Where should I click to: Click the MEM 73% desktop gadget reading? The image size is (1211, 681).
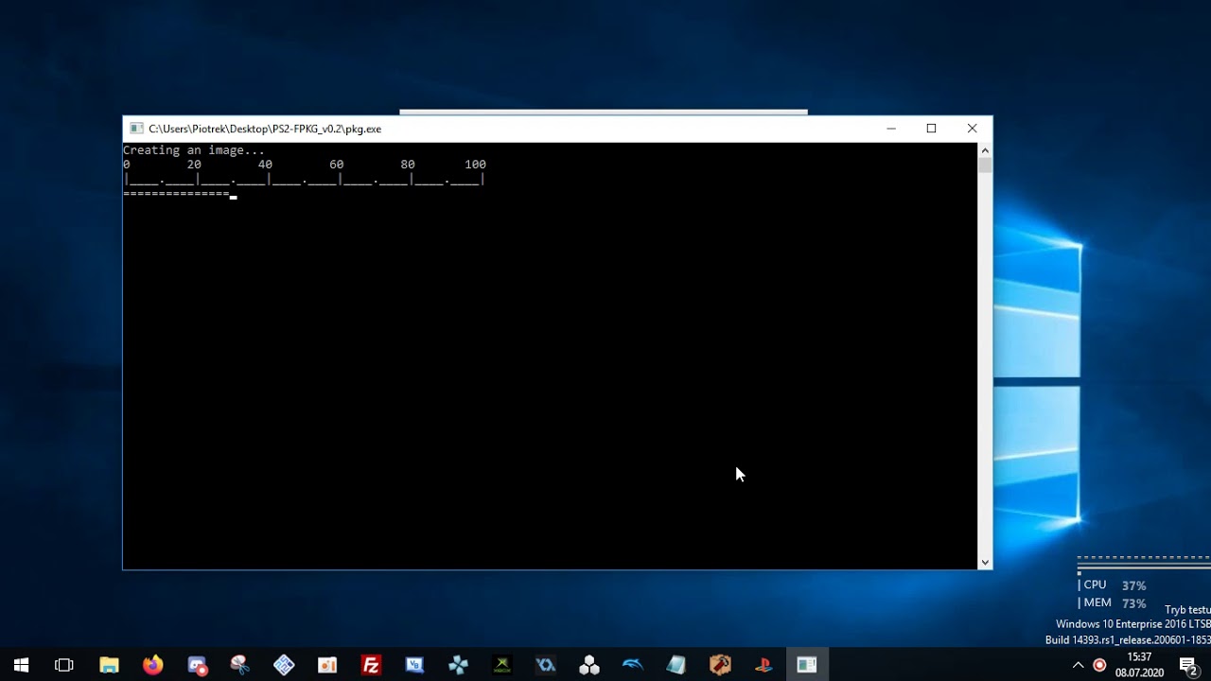[1114, 603]
